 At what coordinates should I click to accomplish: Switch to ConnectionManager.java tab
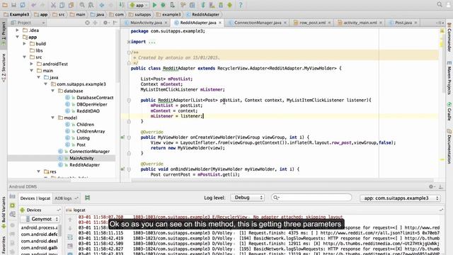point(258,23)
